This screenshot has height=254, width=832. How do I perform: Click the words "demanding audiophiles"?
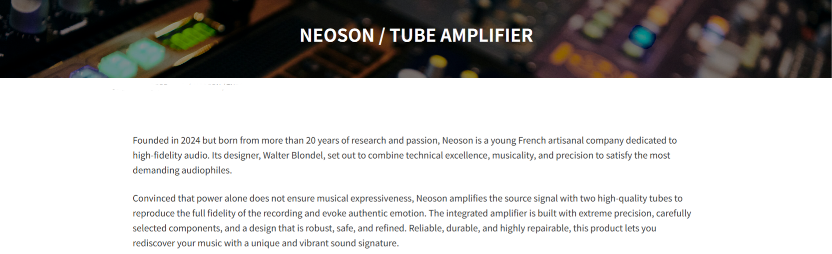(182, 171)
